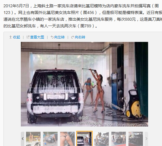Click the rotate-right arrow icon
162x146 pixels.
(73, 37)
